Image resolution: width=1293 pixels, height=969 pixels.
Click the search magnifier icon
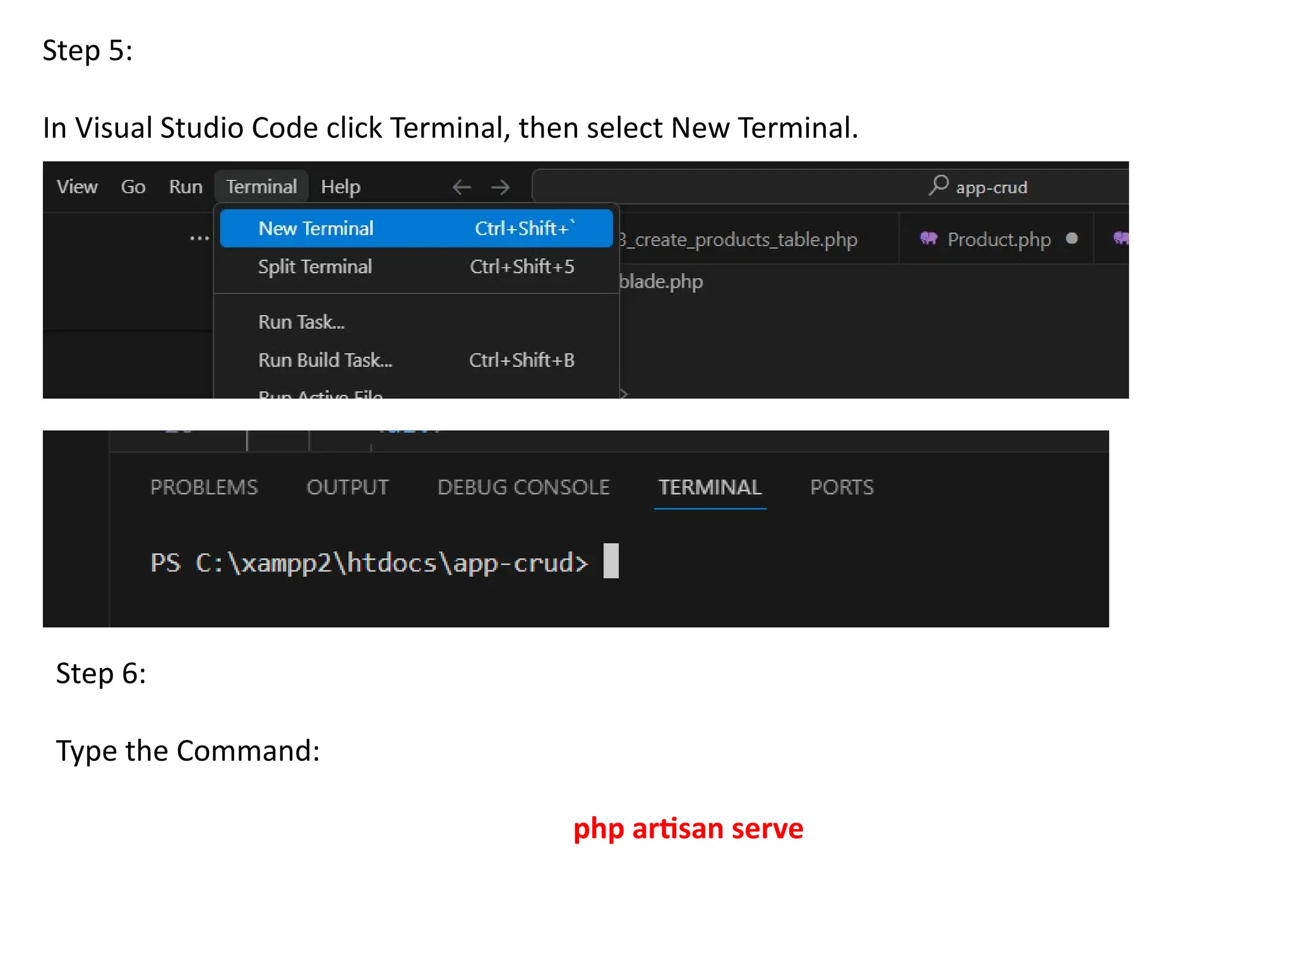pyautogui.click(x=939, y=185)
